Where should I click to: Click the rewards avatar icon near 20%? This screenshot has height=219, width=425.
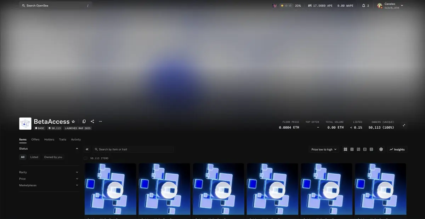(274, 6)
